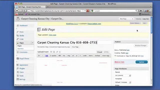Screen dimensions: 160x90
Task: Edit the Published on date link
Action: 142,56
